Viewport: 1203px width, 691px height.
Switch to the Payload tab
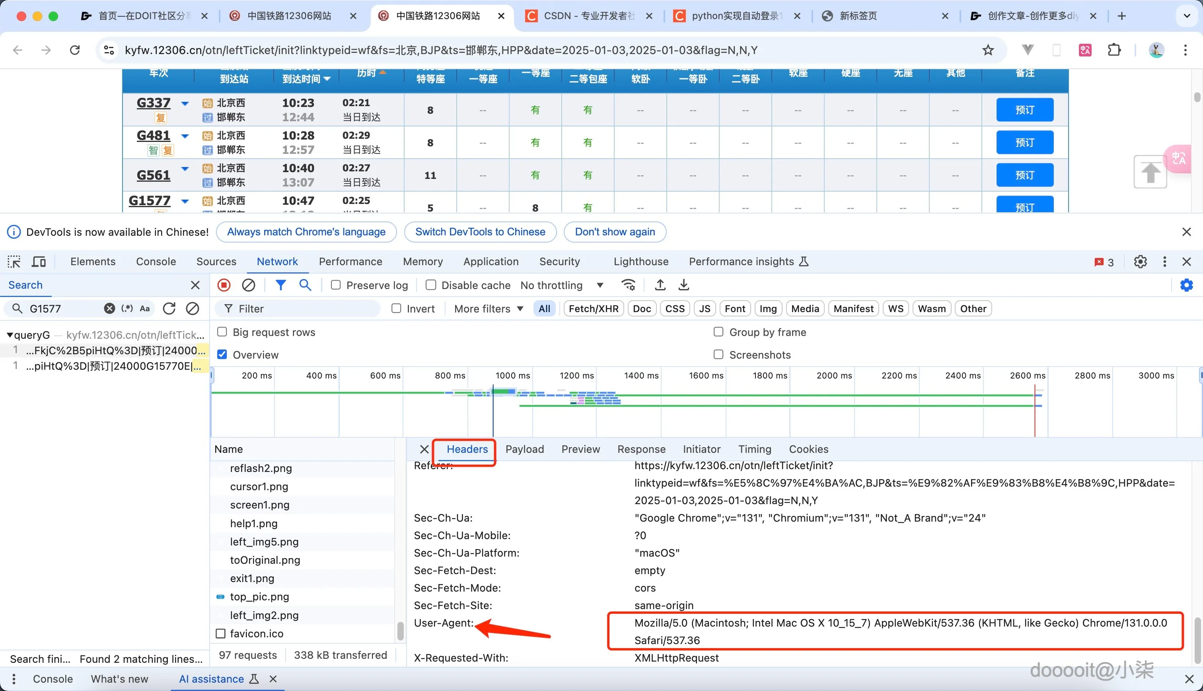[x=524, y=449]
